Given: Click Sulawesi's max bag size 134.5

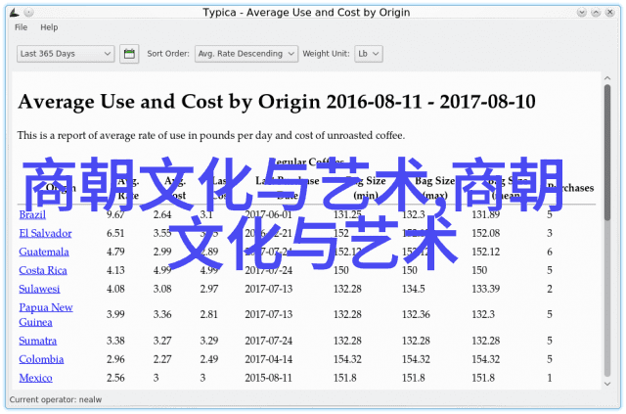Looking at the screenshot, I should coord(413,289).
